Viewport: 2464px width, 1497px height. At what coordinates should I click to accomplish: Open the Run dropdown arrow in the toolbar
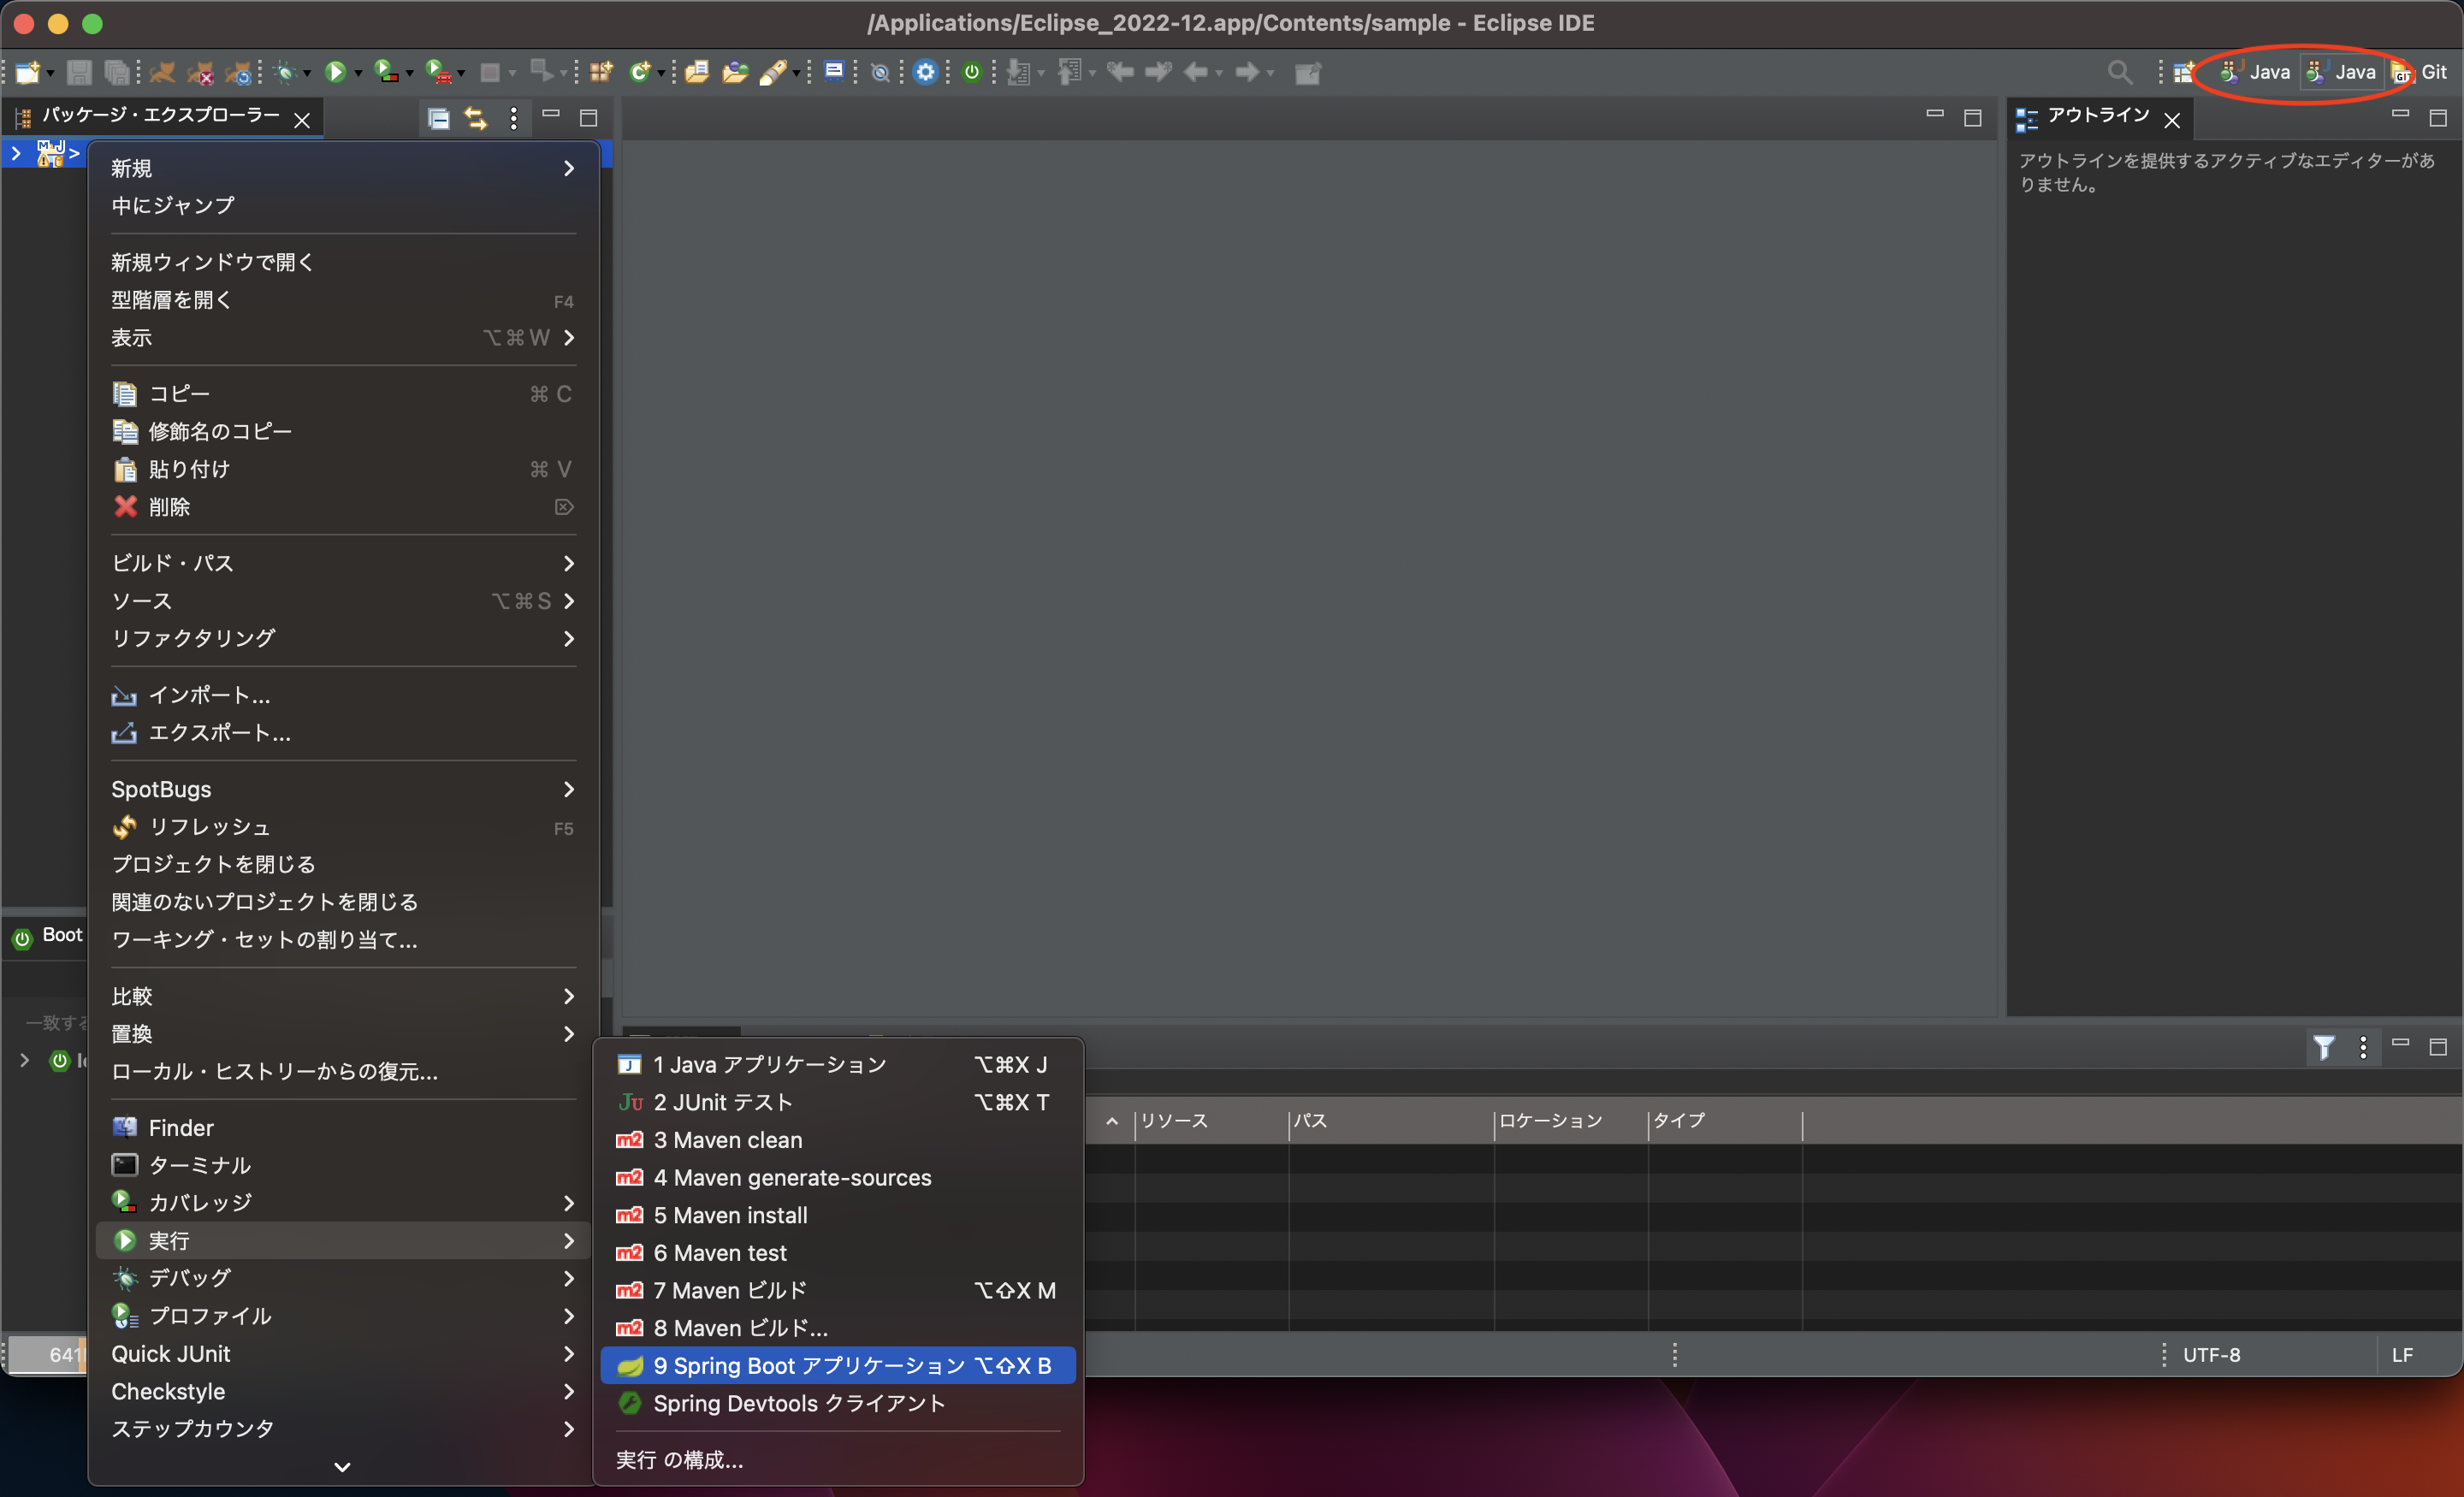point(360,71)
